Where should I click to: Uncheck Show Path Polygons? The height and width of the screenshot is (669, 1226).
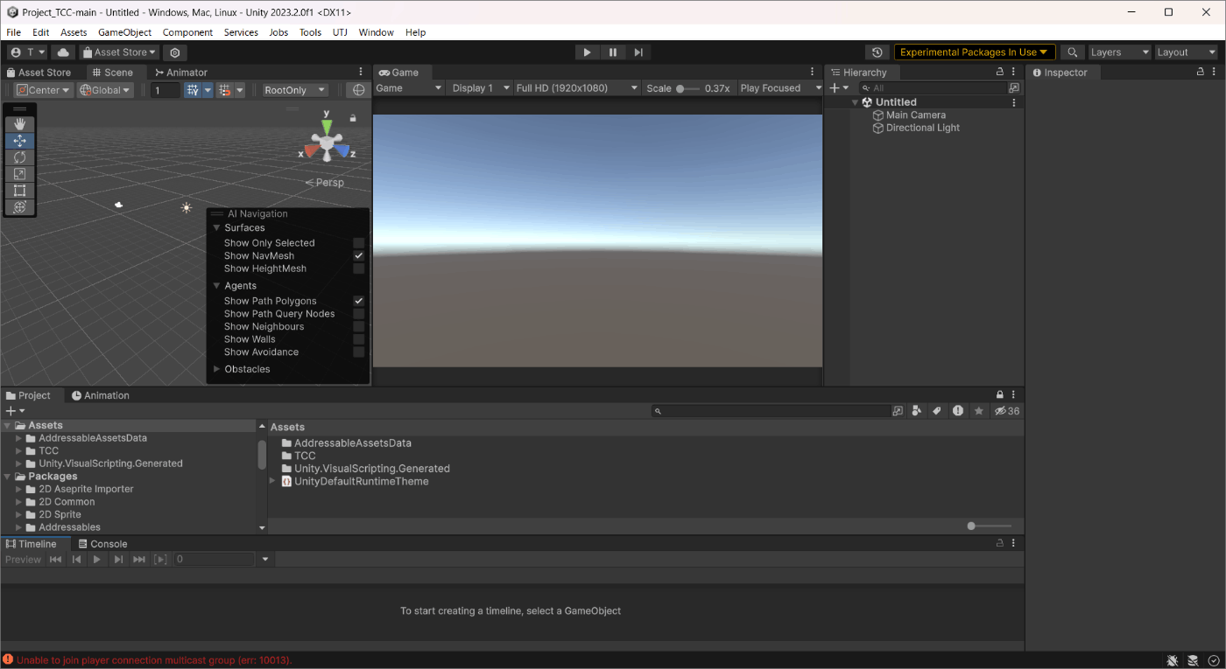[358, 301]
